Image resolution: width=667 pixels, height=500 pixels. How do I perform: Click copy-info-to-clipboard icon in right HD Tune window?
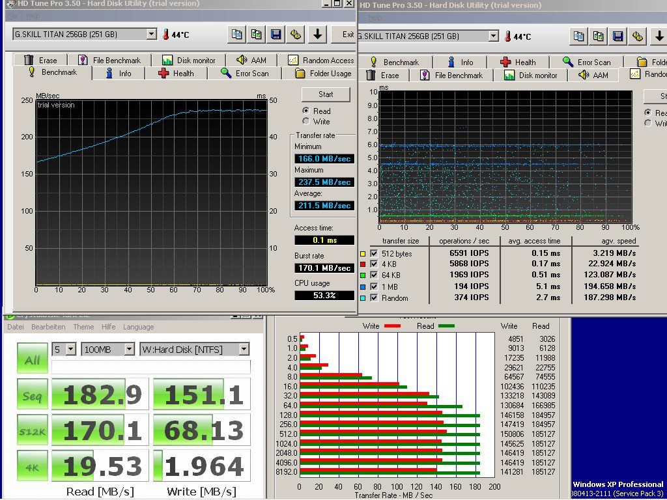pyautogui.click(x=578, y=36)
